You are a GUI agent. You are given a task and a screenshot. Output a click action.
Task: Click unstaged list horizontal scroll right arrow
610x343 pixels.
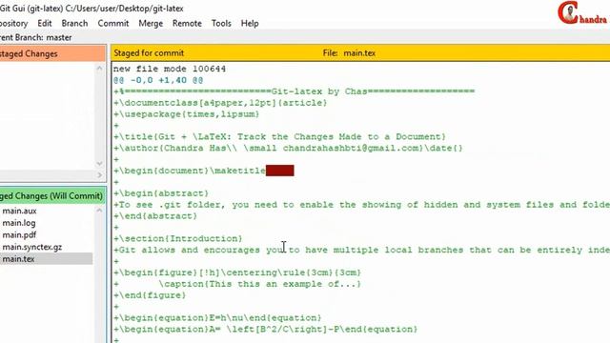coord(99,175)
